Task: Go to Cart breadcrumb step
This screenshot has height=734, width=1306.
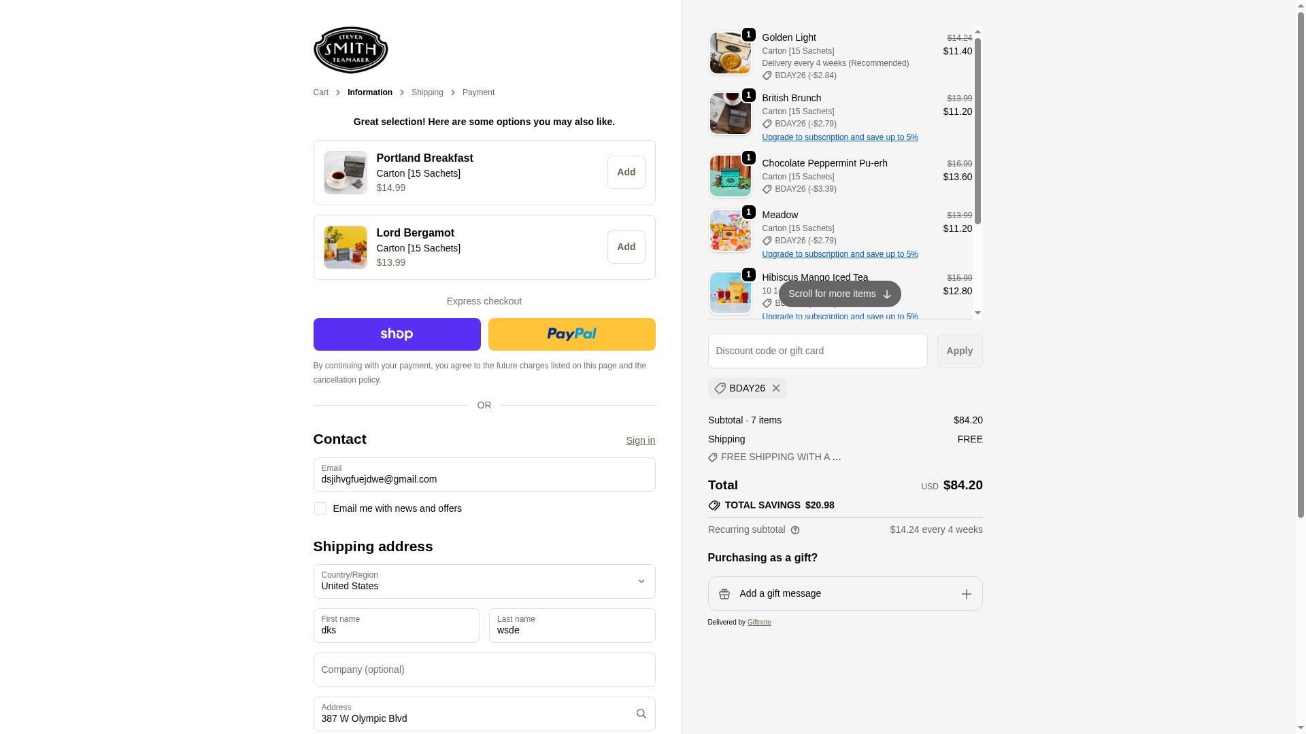Action: pyautogui.click(x=320, y=92)
